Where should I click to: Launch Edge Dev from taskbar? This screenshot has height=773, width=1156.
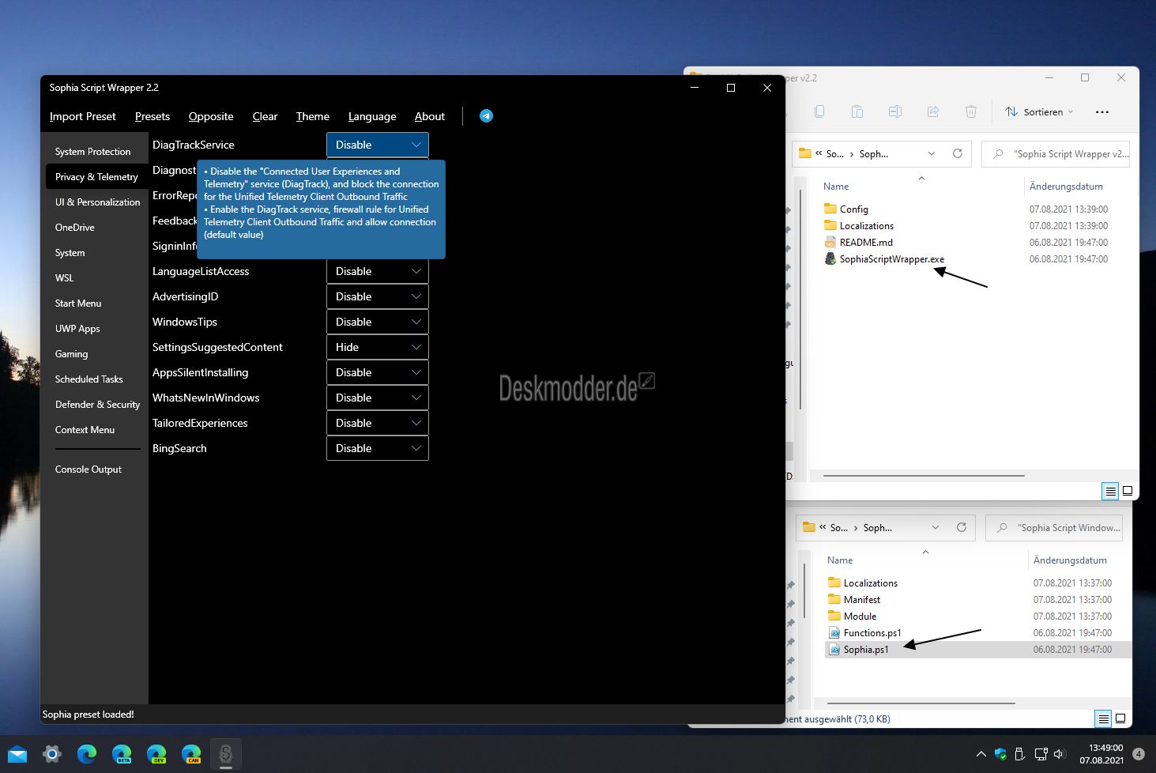click(156, 754)
